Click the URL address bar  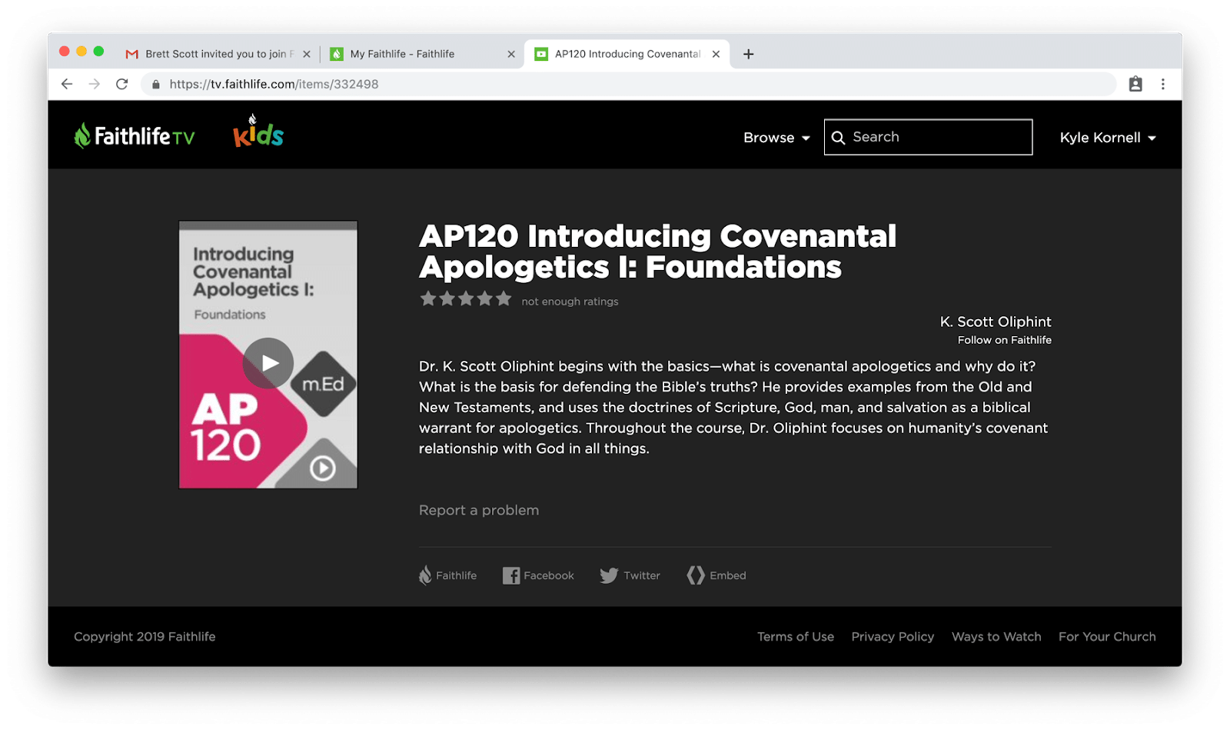[x=628, y=84]
